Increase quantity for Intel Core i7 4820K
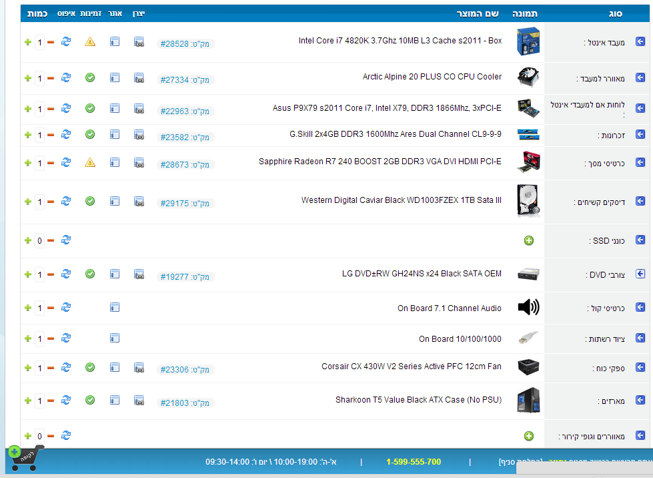The image size is (653, 478). [28, 42]
